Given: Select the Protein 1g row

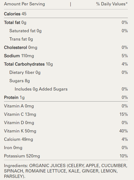Looking at the screenshot, I should pos(66,98).
